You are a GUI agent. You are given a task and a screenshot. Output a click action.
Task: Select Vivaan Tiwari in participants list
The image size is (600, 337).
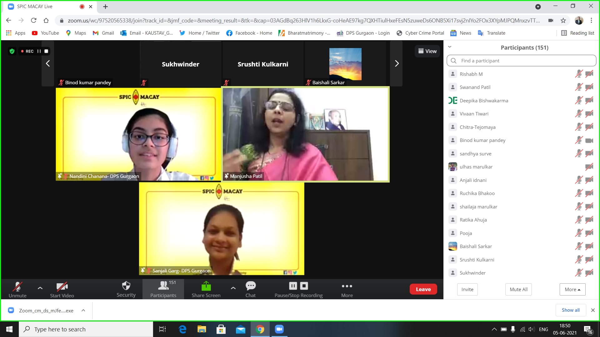521,114
